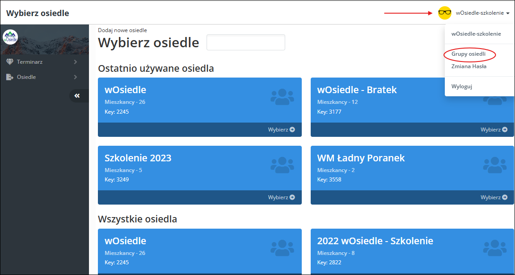The image size is (515, 275).
Task: Click wOsiedle-szkolenie entry in dropdown menu
Action: point(476,34)
